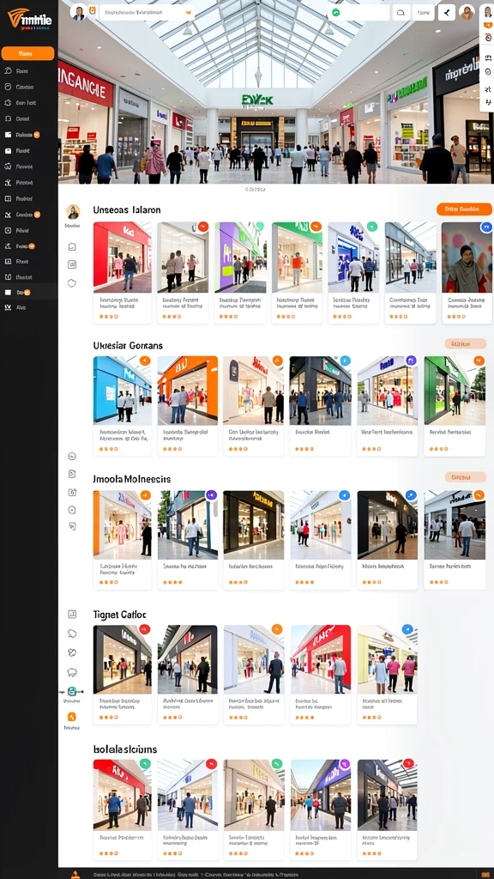494x879 pixels.
Task: Click the orange button under the sidebar logo
Action: pos(28,53)
